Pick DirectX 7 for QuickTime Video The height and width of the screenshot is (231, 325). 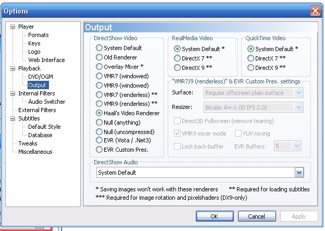251,58
